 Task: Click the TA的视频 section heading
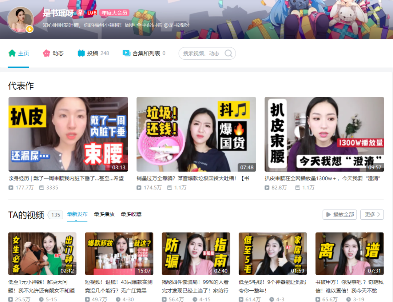click(x=26, y=215)
